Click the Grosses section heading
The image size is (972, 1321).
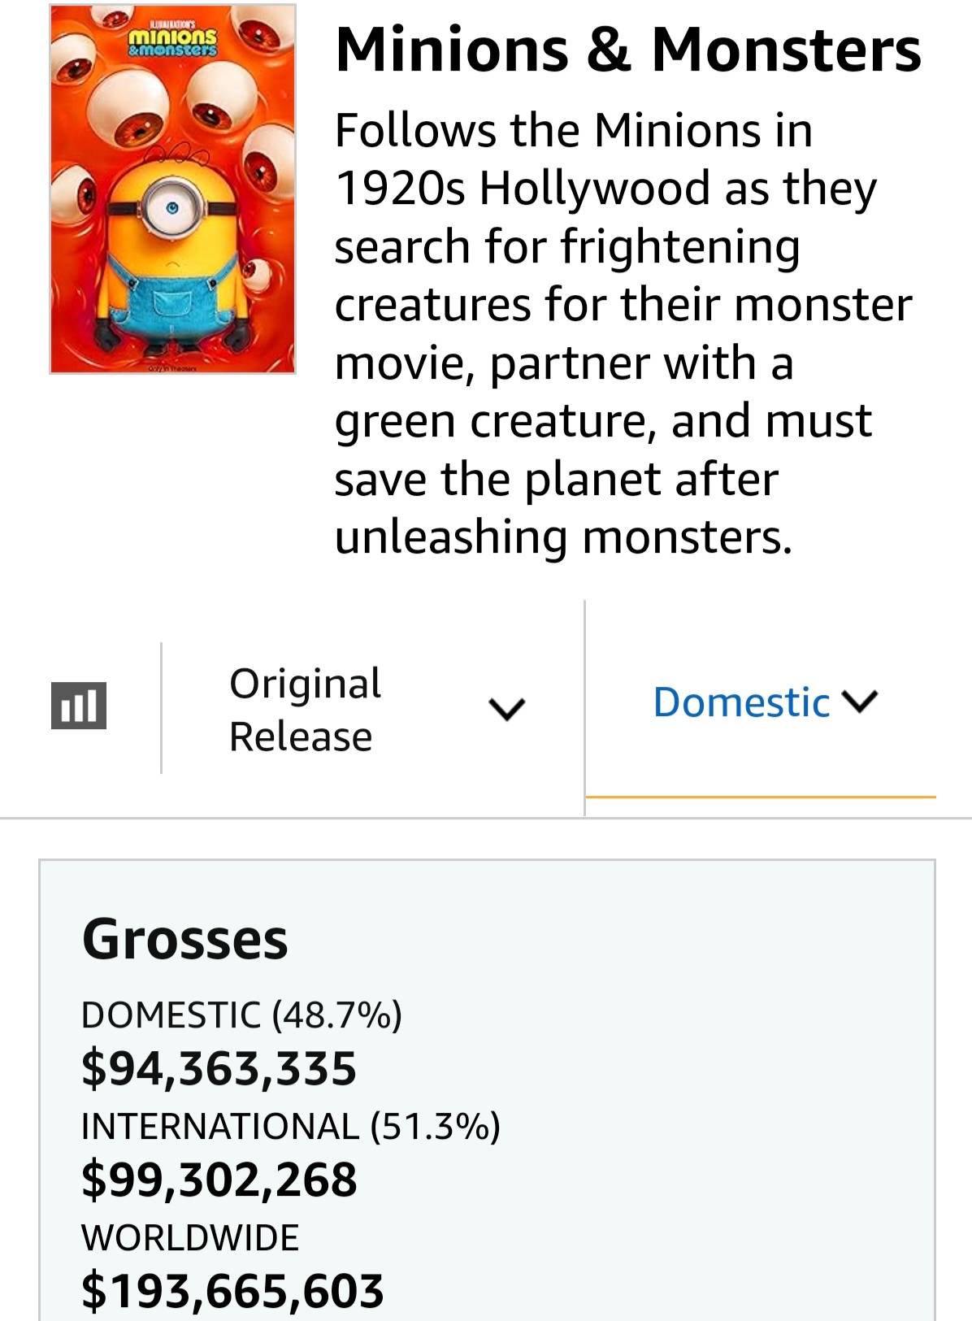pos(185,939)
